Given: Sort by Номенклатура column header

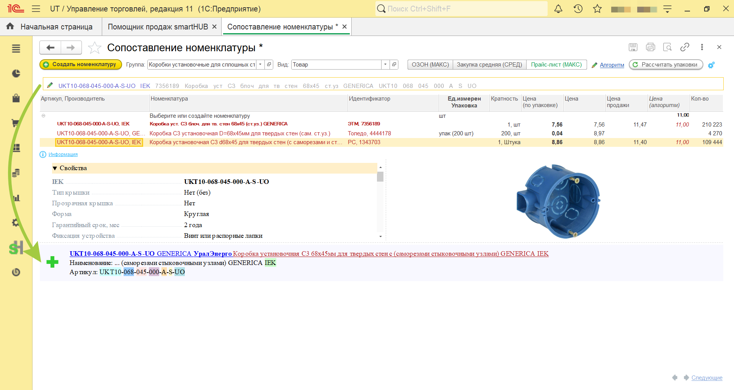Looking at the screenshot, I should (x=248, y=103).
